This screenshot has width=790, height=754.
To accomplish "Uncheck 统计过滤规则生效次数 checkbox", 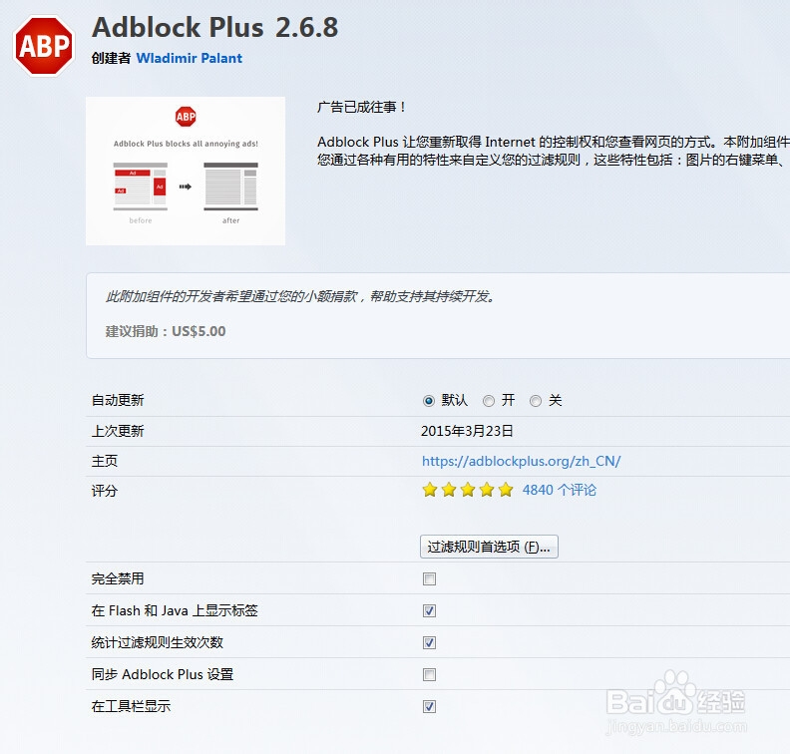I will point(429,642).
